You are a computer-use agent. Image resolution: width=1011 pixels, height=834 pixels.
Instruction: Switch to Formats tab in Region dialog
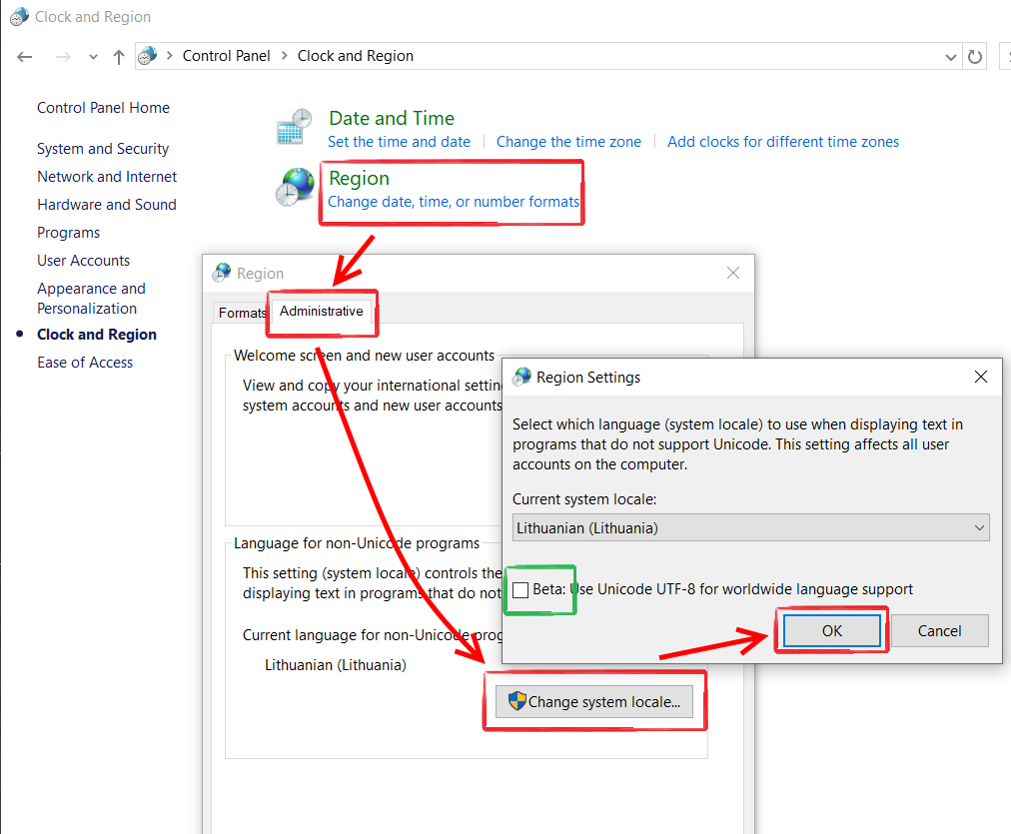[x=242, y=313]
